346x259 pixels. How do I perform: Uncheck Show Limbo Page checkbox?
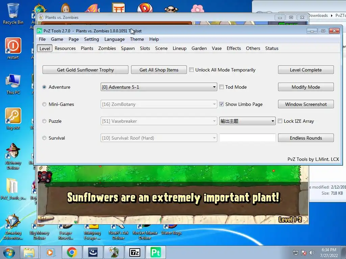[221, 104]
